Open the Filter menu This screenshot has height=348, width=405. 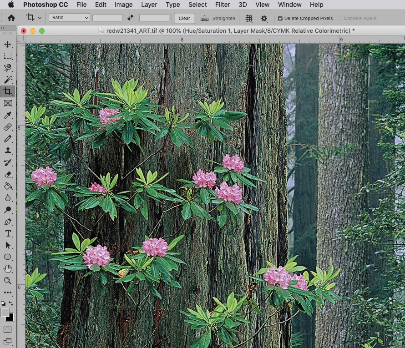pos(223,5)
